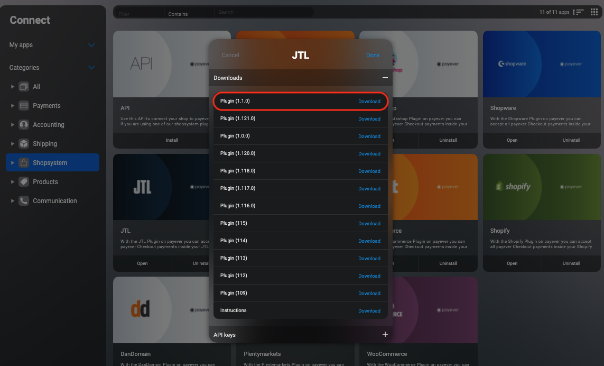Collapse Downloads section with minus icon
Image resolution: width=604 pixels, height=366 pixels.
coord(385,78)
